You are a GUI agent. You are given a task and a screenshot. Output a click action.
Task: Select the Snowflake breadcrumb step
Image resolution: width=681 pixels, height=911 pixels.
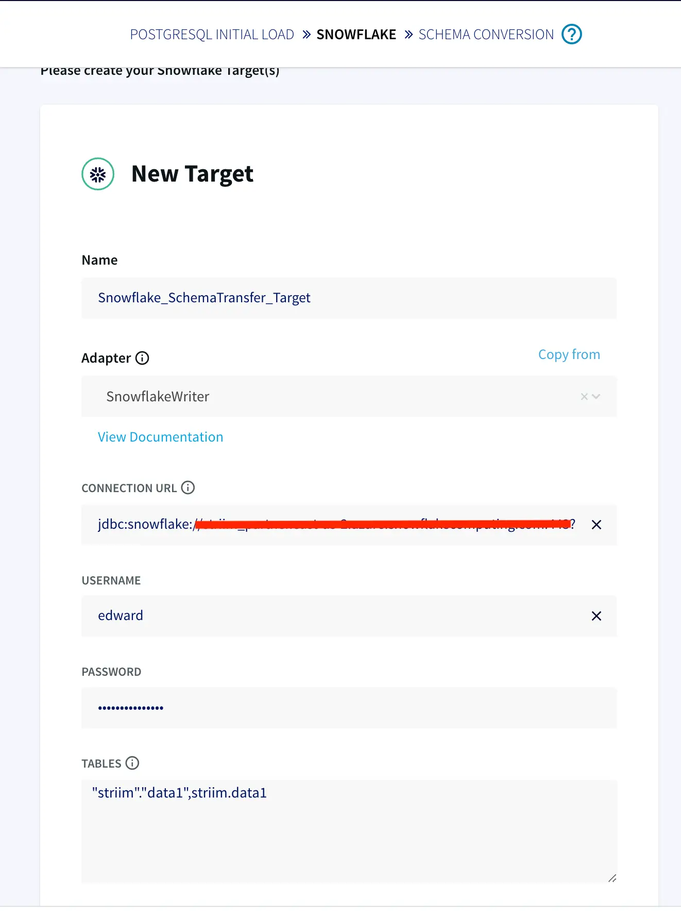coord(356,35)
